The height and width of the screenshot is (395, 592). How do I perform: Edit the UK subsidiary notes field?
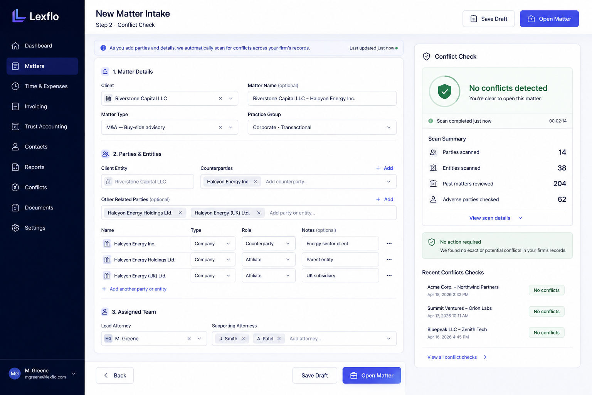[340, 275]
